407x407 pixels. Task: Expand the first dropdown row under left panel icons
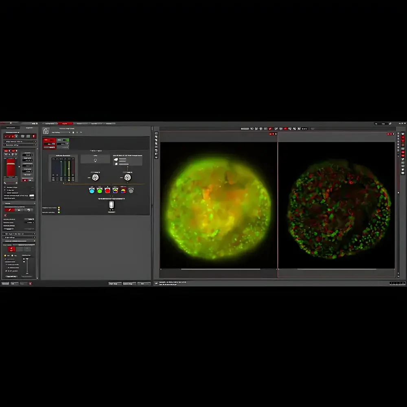(20, 142)
